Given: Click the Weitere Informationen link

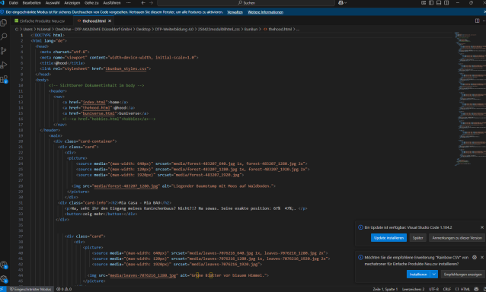Looking at the screenshot, I should [265, 12].
